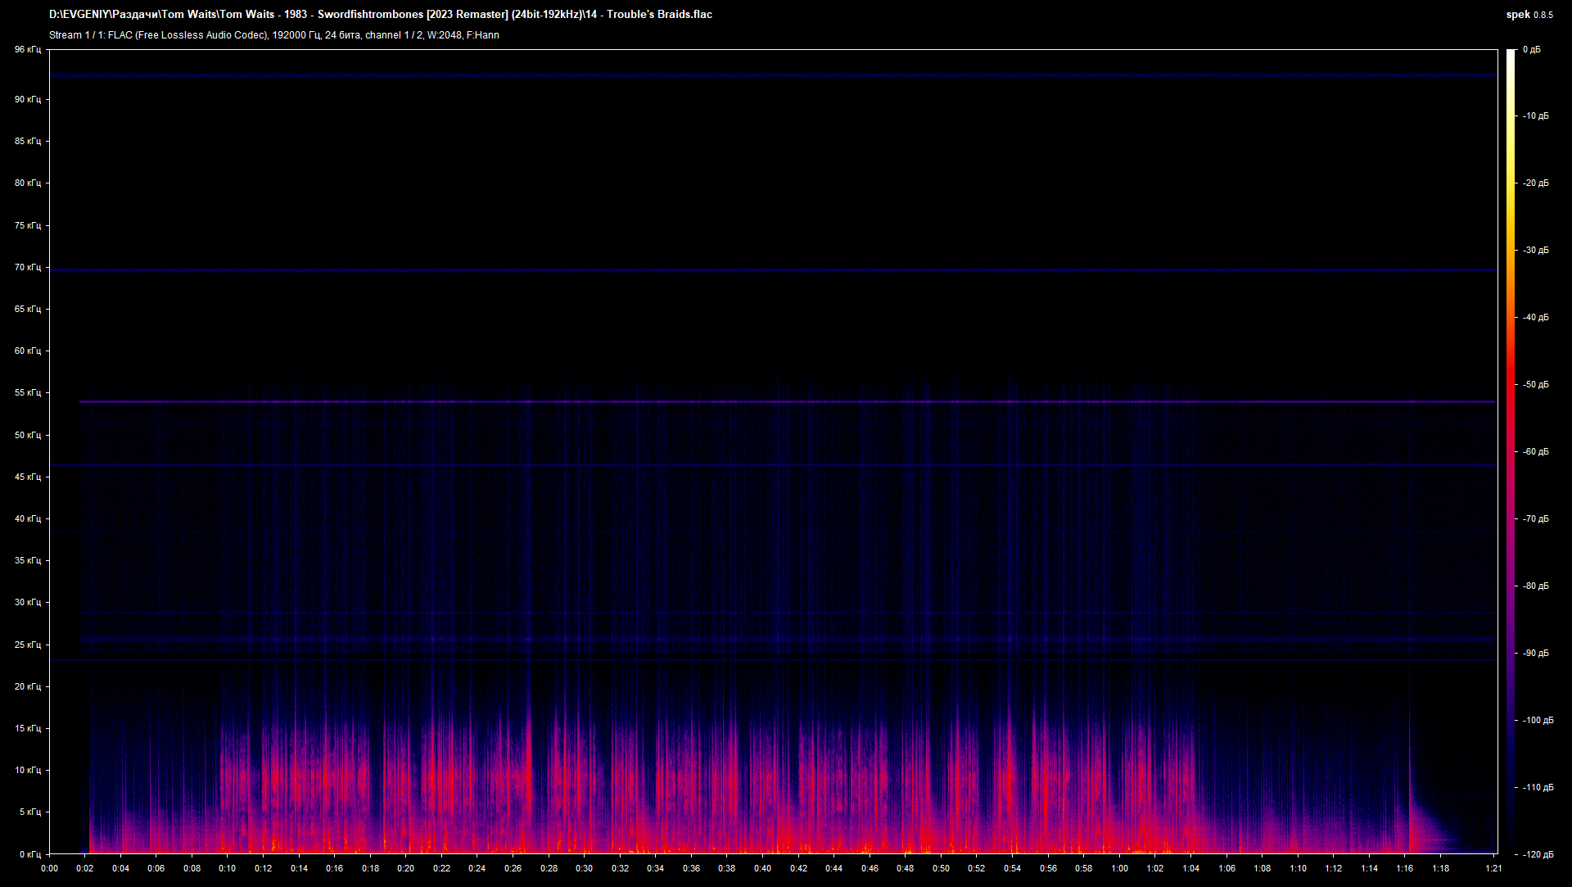
Task: Click the 1:04 time axis label
Action: pyautogui.click(x=1191, y=869)
